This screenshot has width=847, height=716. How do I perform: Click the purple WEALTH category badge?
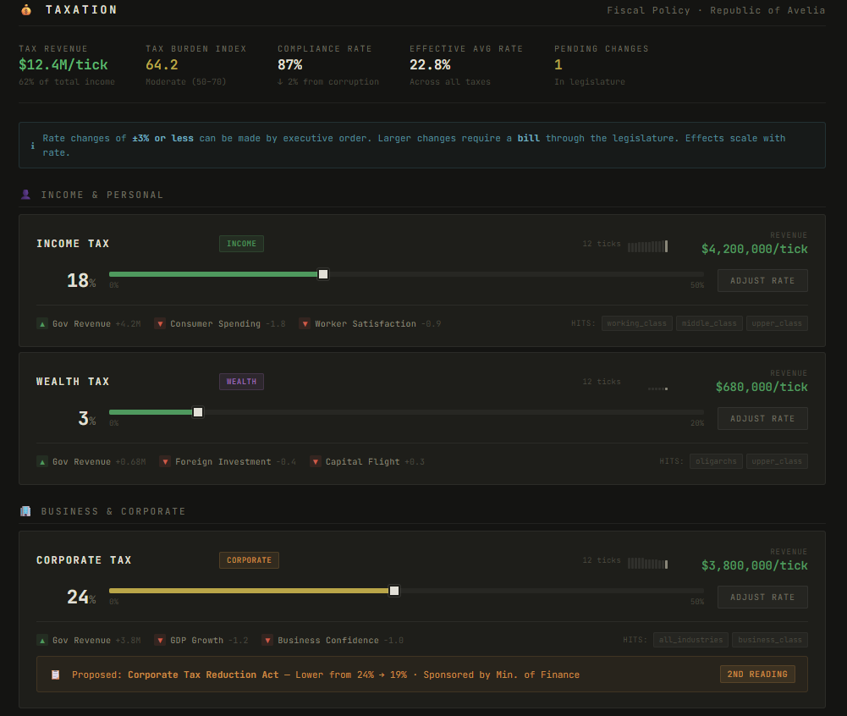tap(241, 382)
